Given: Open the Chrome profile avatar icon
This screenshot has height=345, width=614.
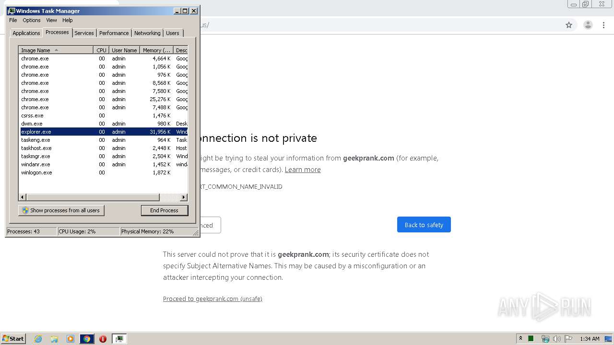Looking at the screenshot, I should [588, 25].
